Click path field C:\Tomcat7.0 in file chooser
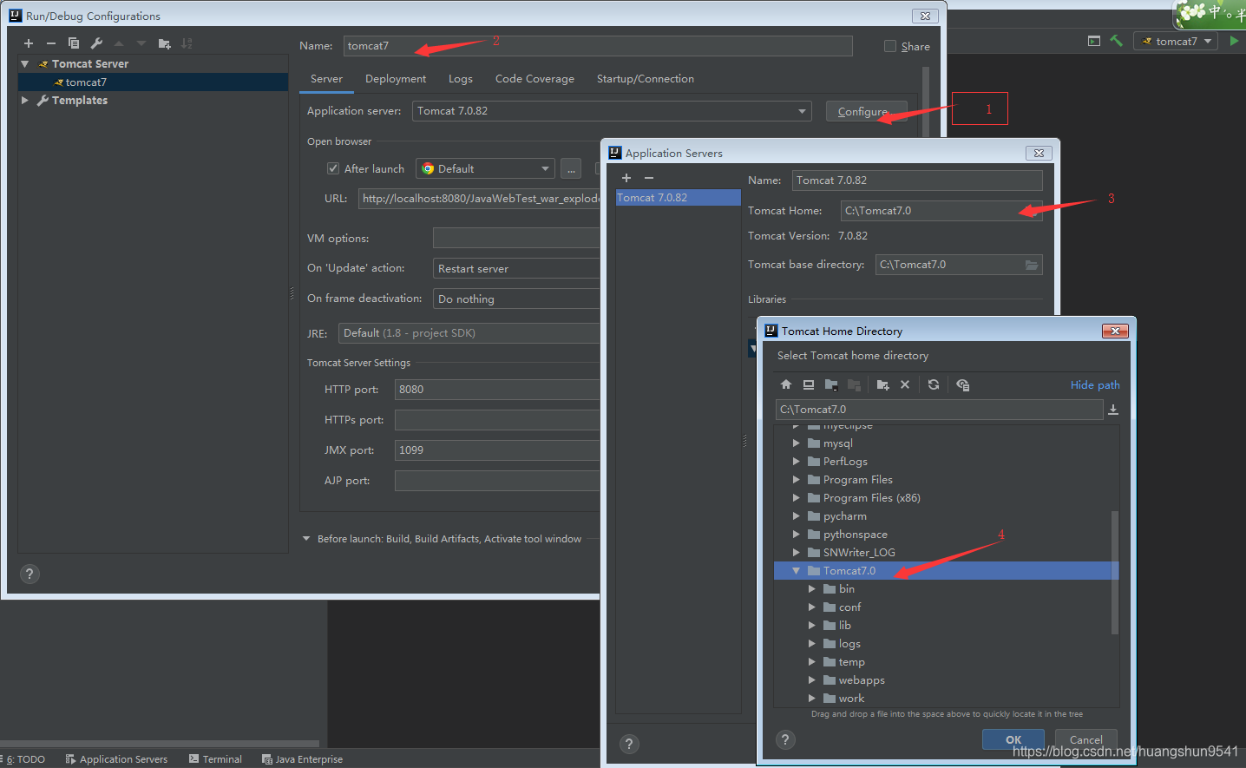 click(939, 410)
